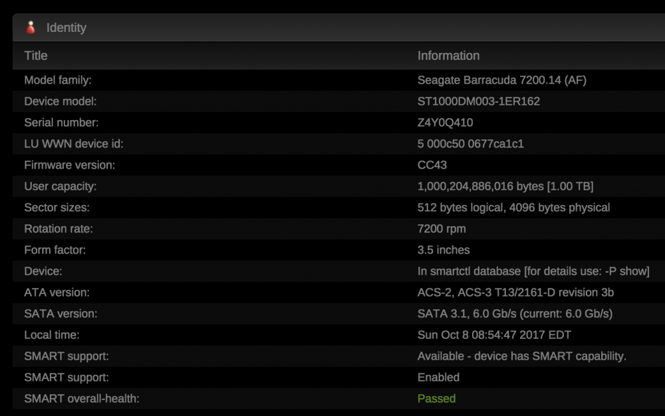Select the Seagate Barracuda model family value
Viewport: 665px width, 416px height.
pos(501,80)
